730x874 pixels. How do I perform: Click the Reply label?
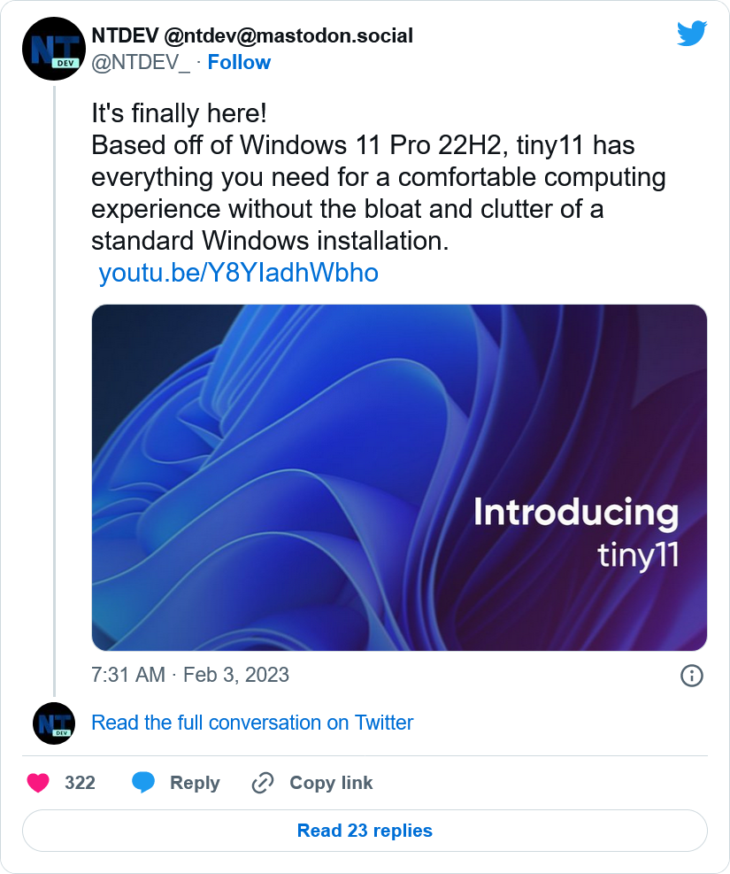(x=195, y=783)
